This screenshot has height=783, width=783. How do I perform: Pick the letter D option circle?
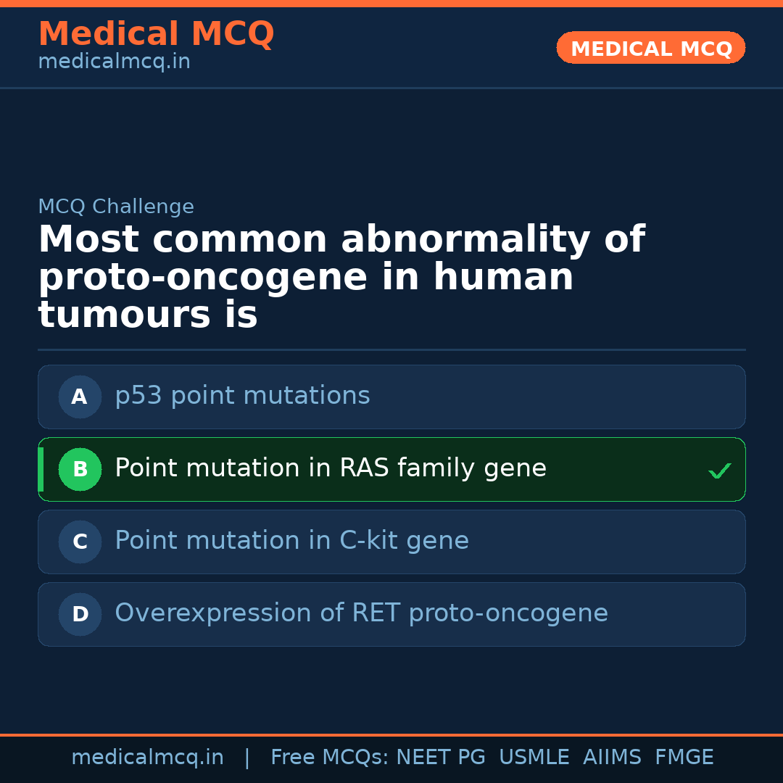coord(80,614)
